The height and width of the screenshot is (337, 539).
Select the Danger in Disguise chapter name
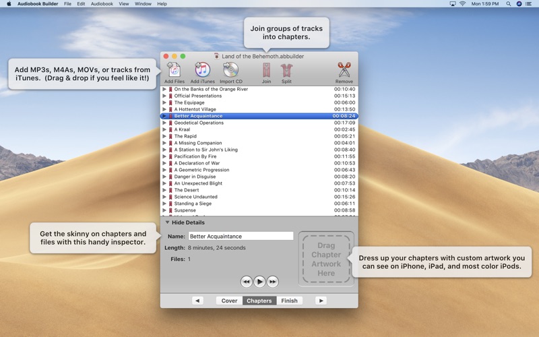195,177
